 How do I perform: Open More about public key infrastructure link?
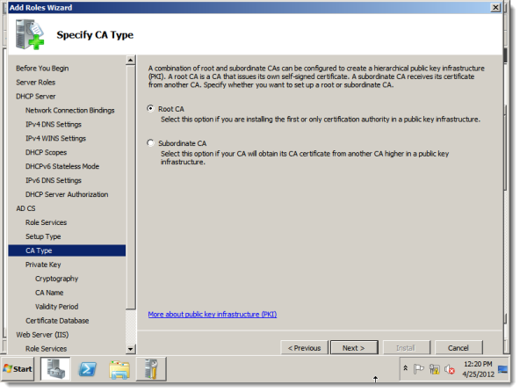pos(213,314)
